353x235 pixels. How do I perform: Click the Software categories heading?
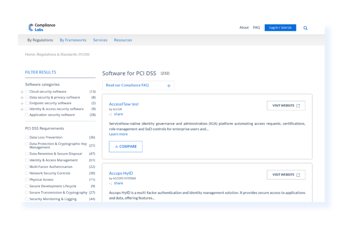tap(42, 85)
